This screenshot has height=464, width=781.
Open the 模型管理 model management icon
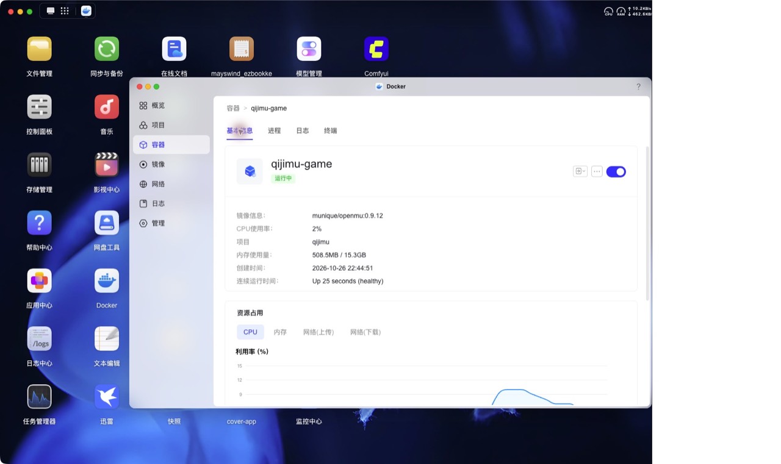[309, 49]
